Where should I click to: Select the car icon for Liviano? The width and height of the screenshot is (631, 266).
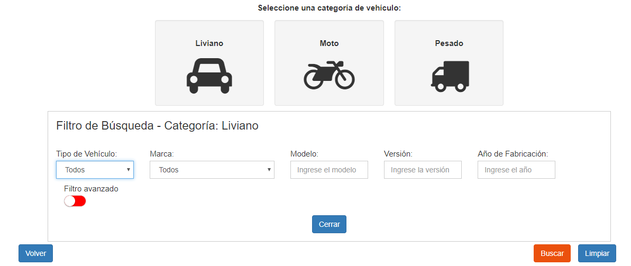[209, 76]
